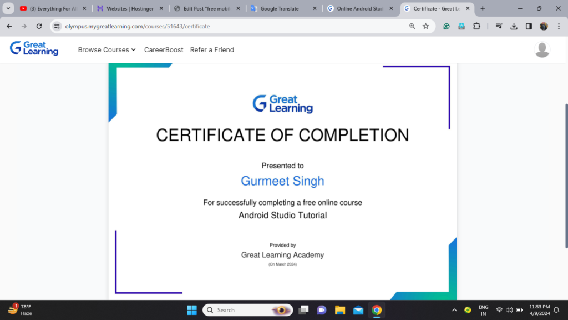Close the Websites | Hostinger tab
This screenshot has height=320, width=568.
(161, 8)
